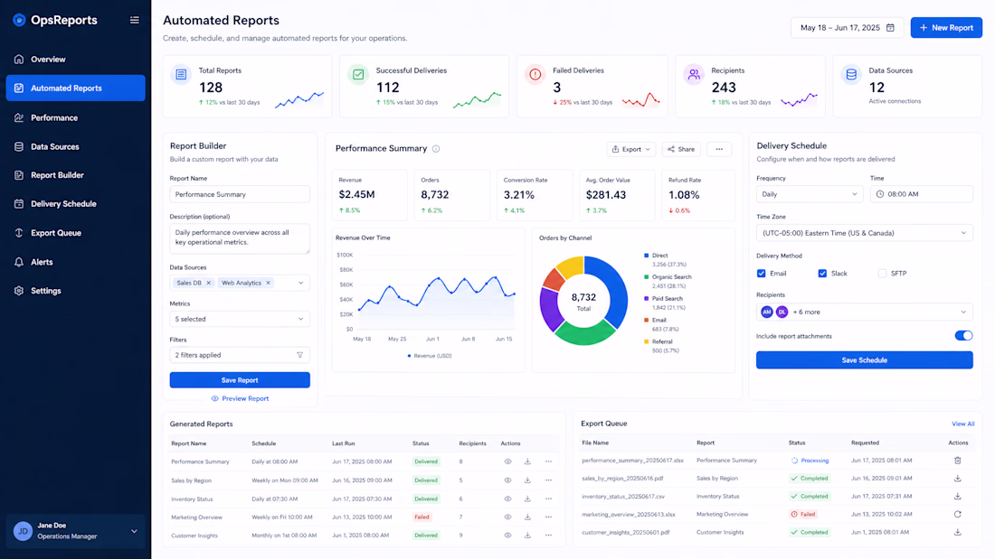View Performance Summary report eye icon
This screenshot has width=995, height=559.
pos(507,462)
